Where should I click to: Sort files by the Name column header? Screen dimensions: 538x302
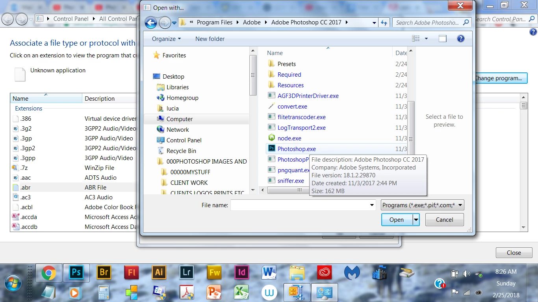click(x=275, y=53)
